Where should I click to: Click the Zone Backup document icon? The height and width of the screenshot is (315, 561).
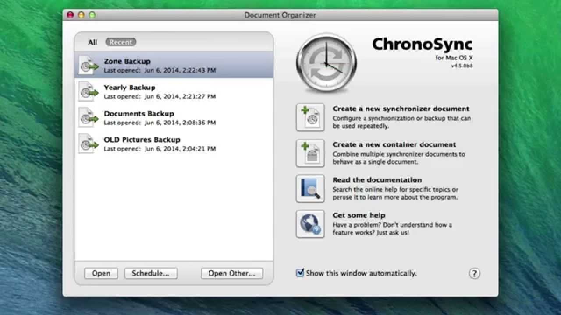[x=89, y=65]
